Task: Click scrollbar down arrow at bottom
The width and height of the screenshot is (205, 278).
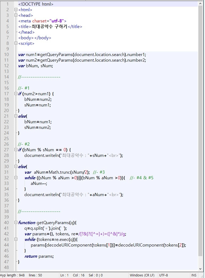Action: pos(200,269)
